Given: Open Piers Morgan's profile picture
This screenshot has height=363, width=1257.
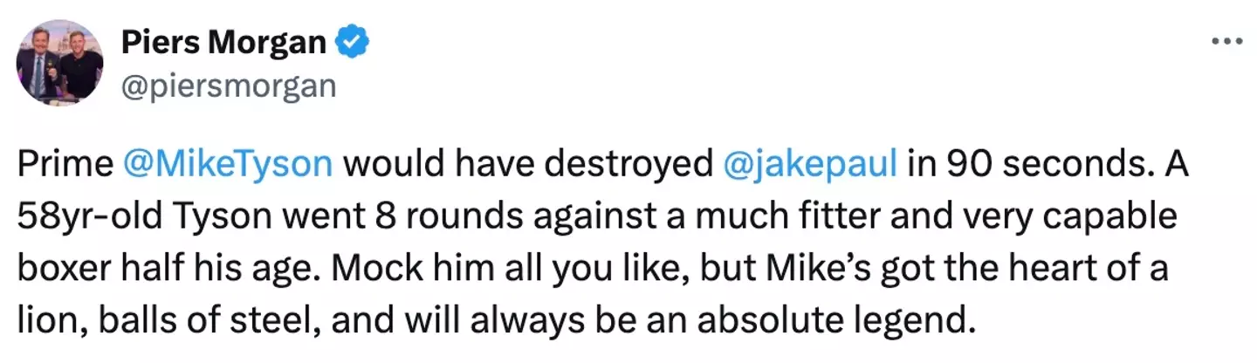Looking at the screenshot, I should pos(60,63).
